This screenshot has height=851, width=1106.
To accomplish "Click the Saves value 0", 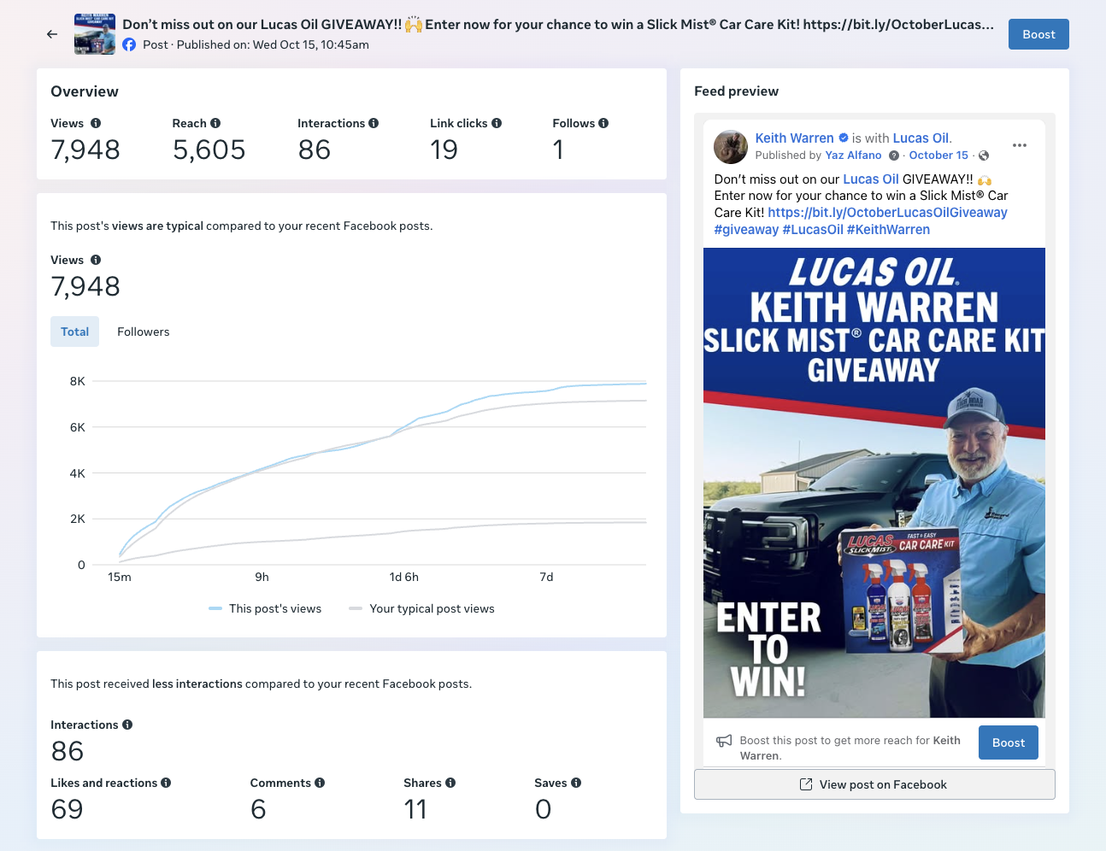I will pyautogui.click(x=543, y=809).
